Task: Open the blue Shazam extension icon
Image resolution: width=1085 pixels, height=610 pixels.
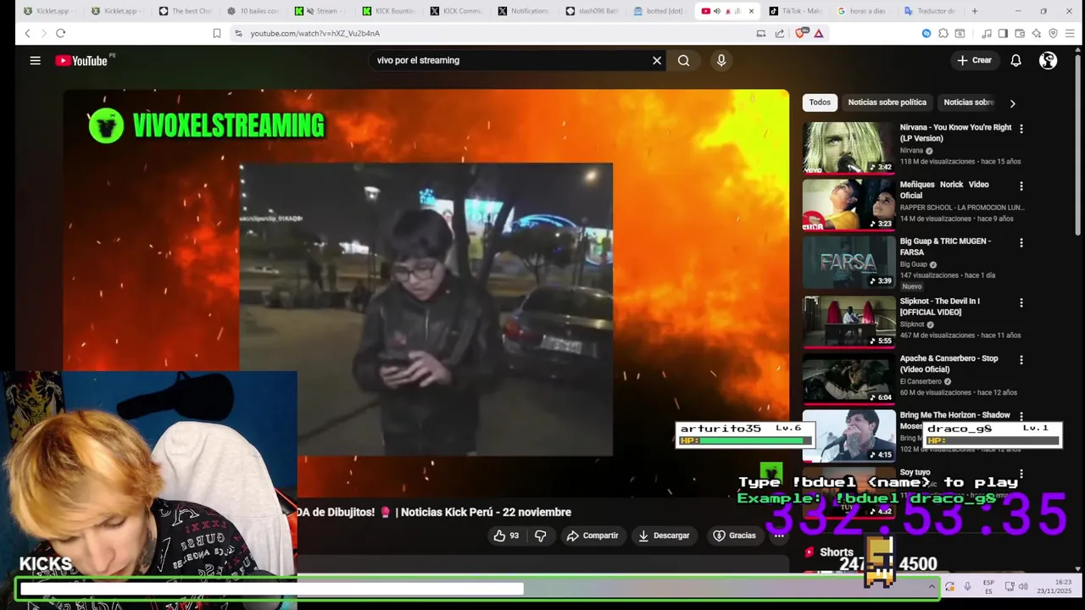Action: point(926,33)
